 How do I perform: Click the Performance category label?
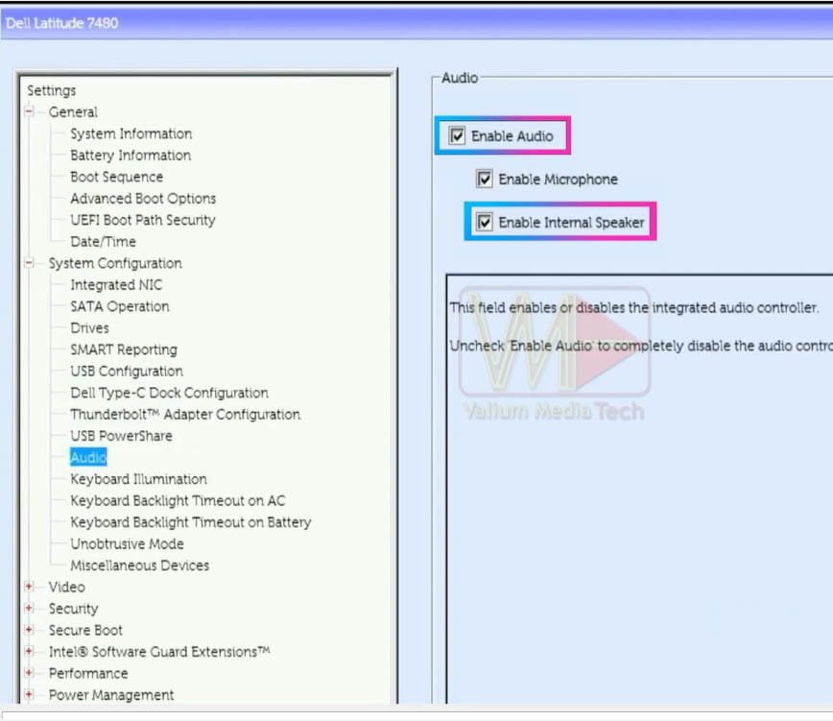click(88, 673)
